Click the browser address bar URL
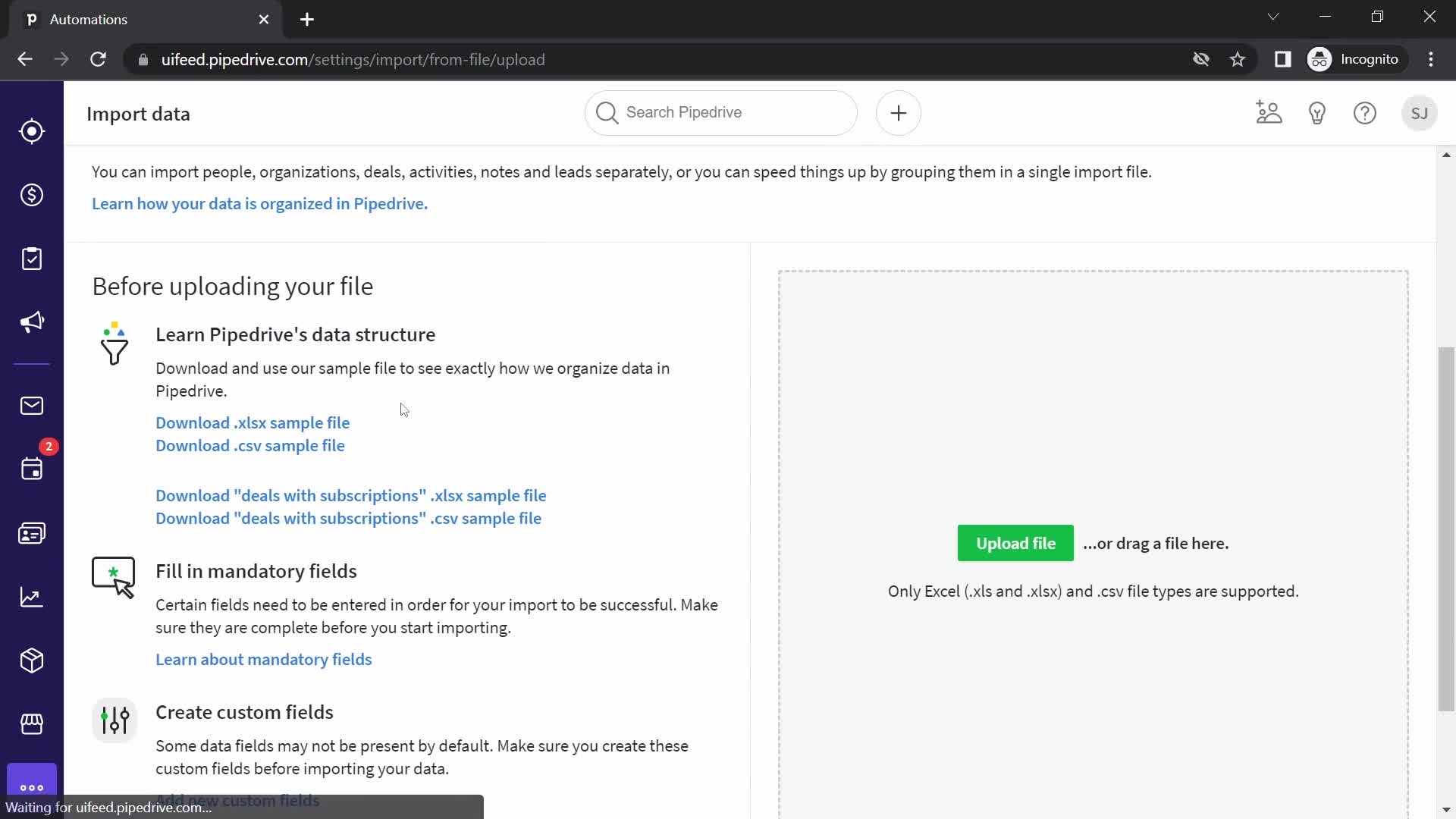The height and width of the screenshot is (819, 1456). (x=353, y=60)
